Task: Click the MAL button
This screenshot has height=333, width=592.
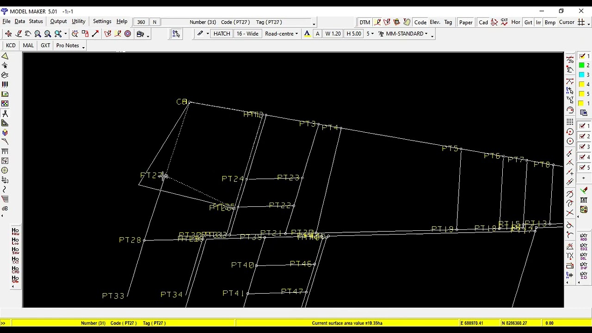Action: click(x=28, y=45)
